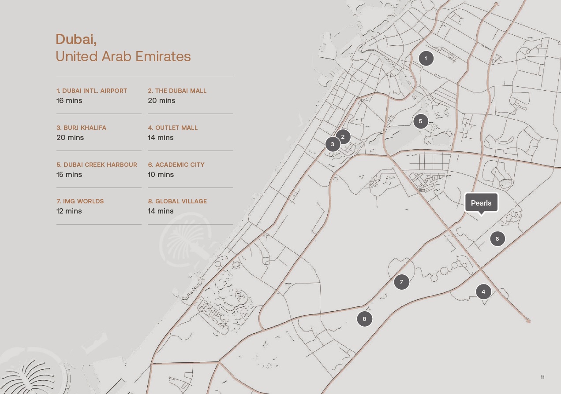
Task: Select the 'Burj Khalifa' legend heading
Action: pyautogui.click(x=81, y=128)
